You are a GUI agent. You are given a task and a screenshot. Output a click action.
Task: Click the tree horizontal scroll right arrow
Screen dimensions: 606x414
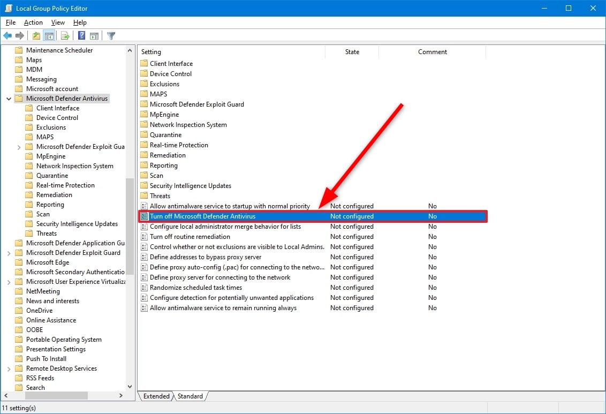[121, 395]
